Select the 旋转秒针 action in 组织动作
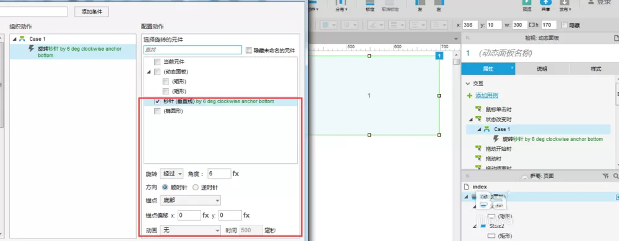The height and width of the screenshot is (241, 619). tap(73, 51)
